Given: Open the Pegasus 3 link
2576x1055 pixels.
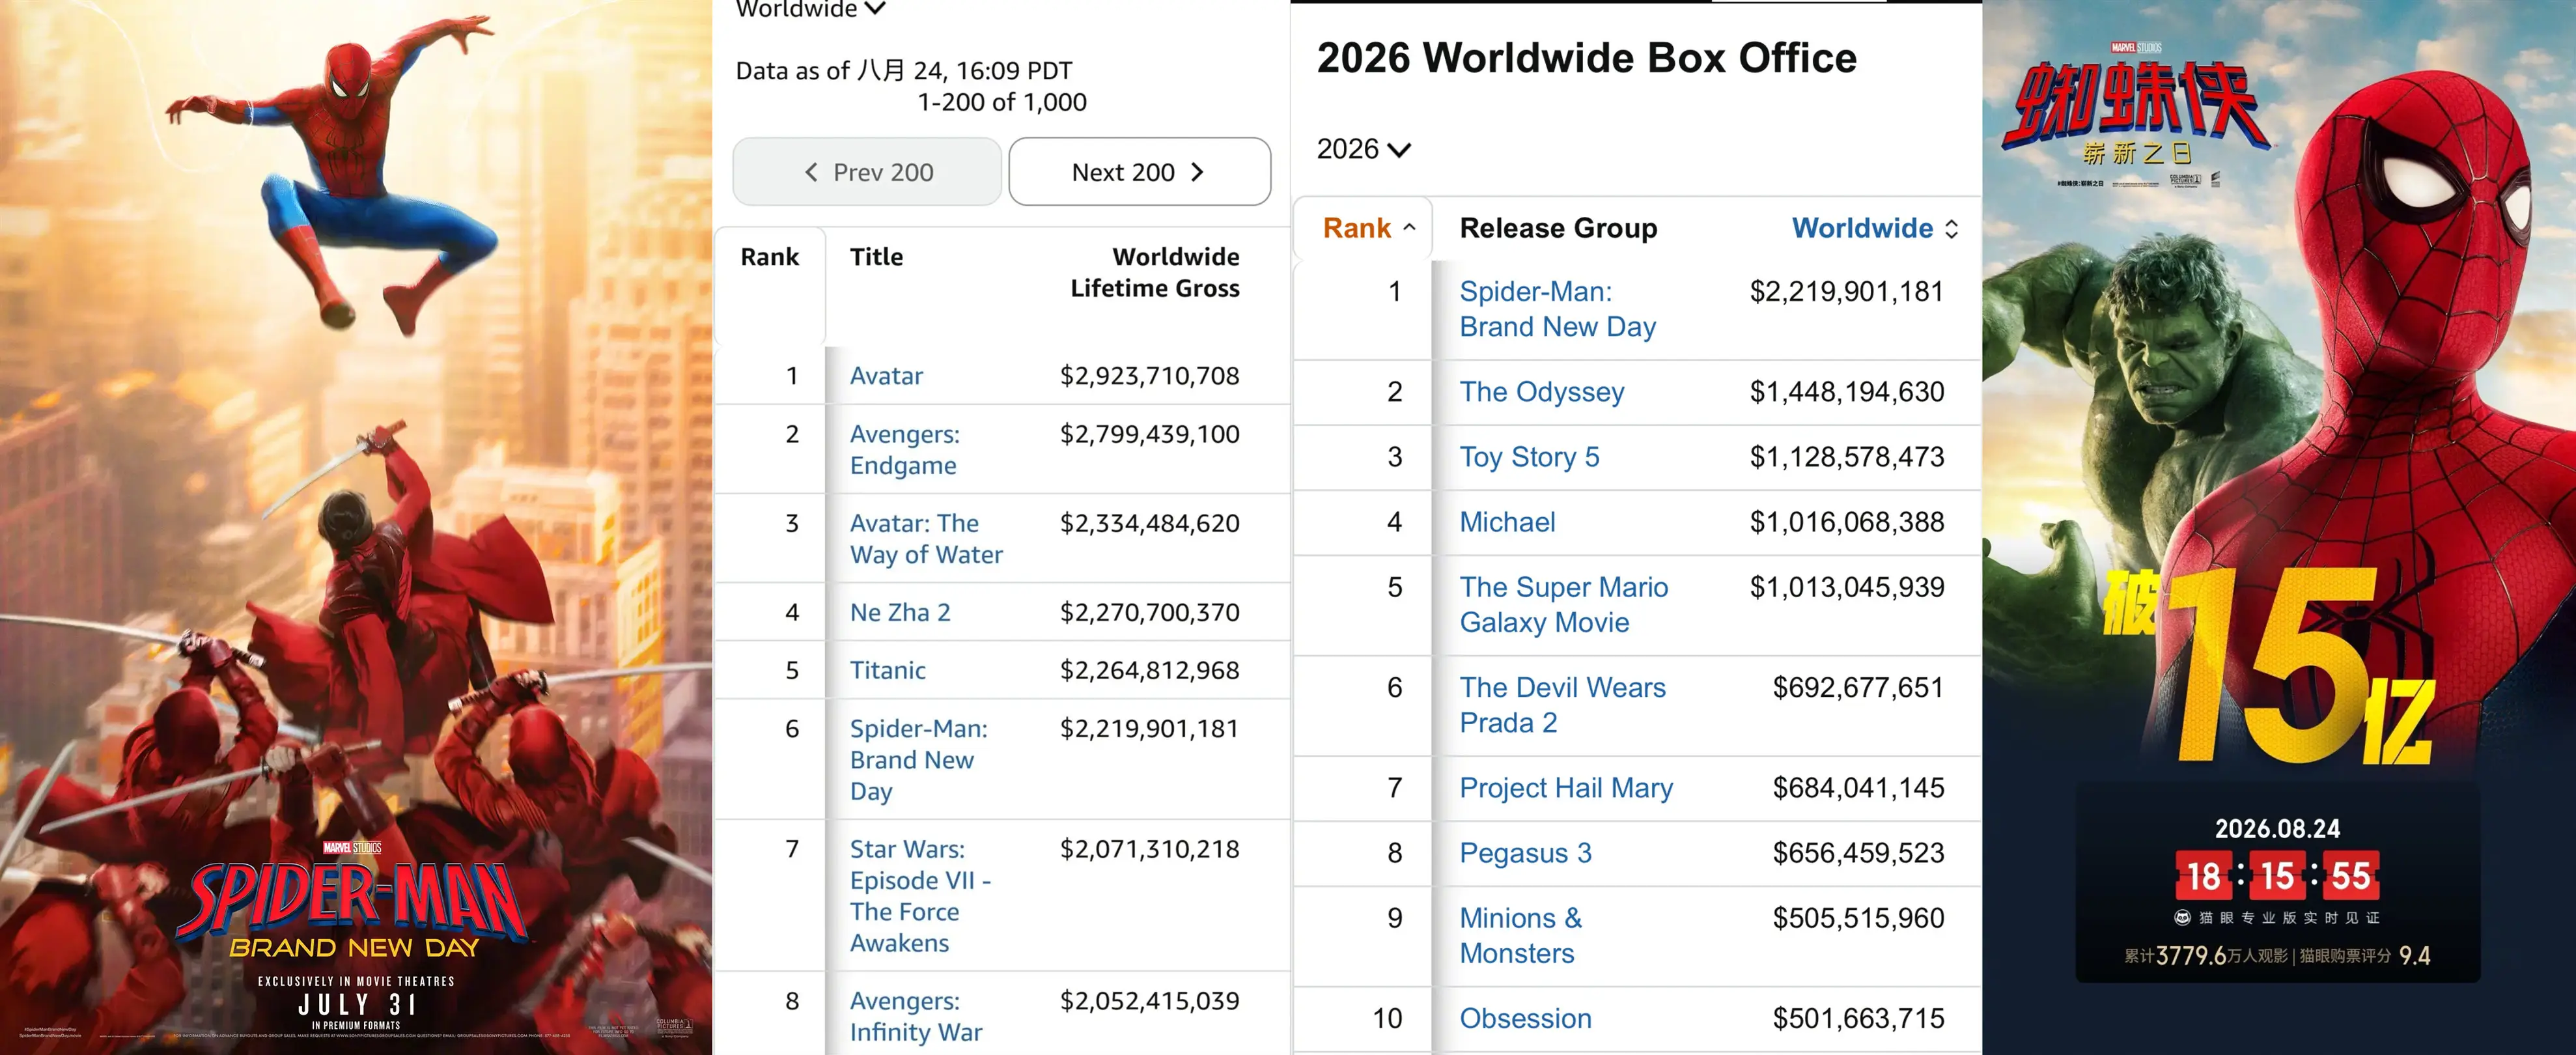Looking at the screenshot, I should 1525,853.
